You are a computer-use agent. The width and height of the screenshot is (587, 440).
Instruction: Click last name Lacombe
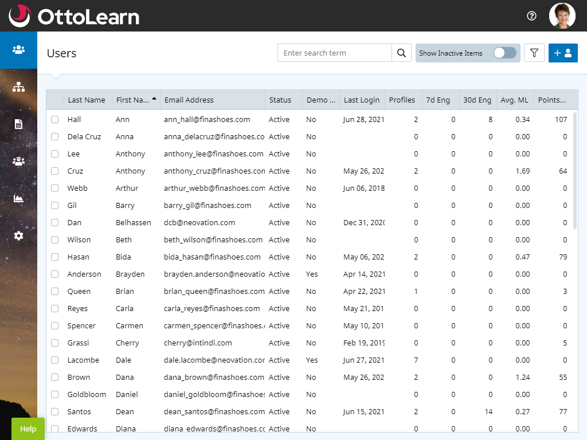click(83, 360)
